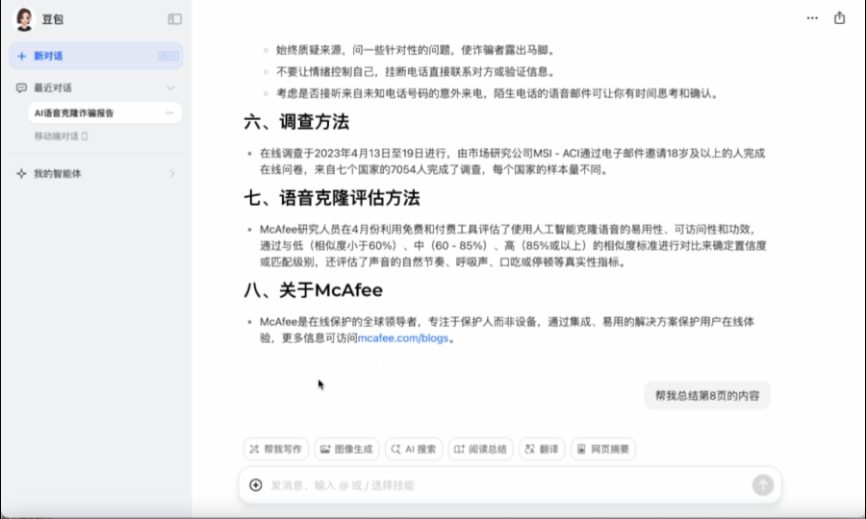
Task: Click the heading 六、调查方法
Action: [x=296, y=122]
